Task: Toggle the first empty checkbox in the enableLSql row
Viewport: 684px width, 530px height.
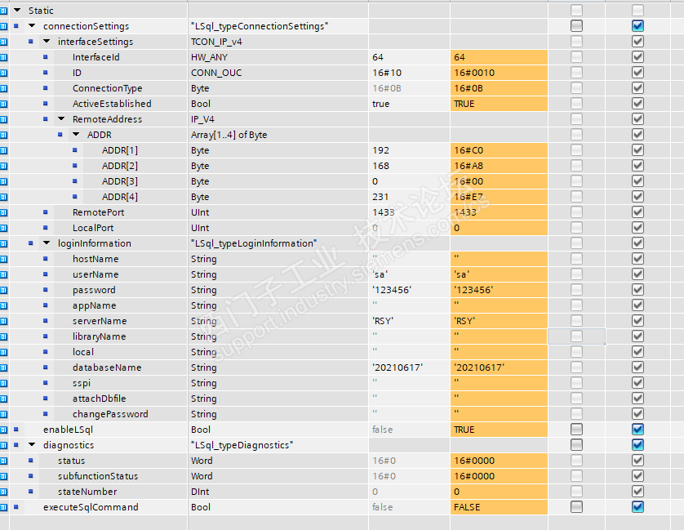Action: coord(577,430)
